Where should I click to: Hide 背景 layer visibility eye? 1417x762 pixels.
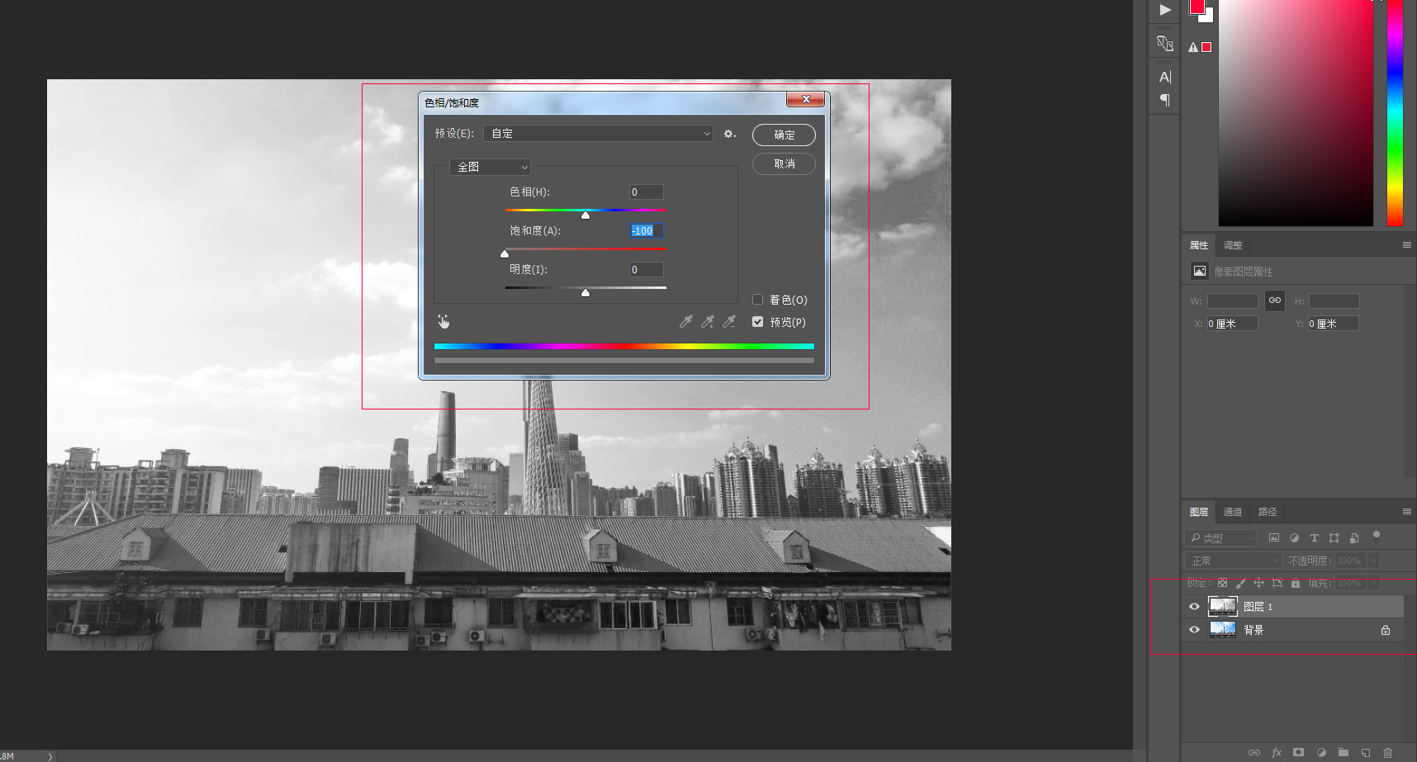1194,630
